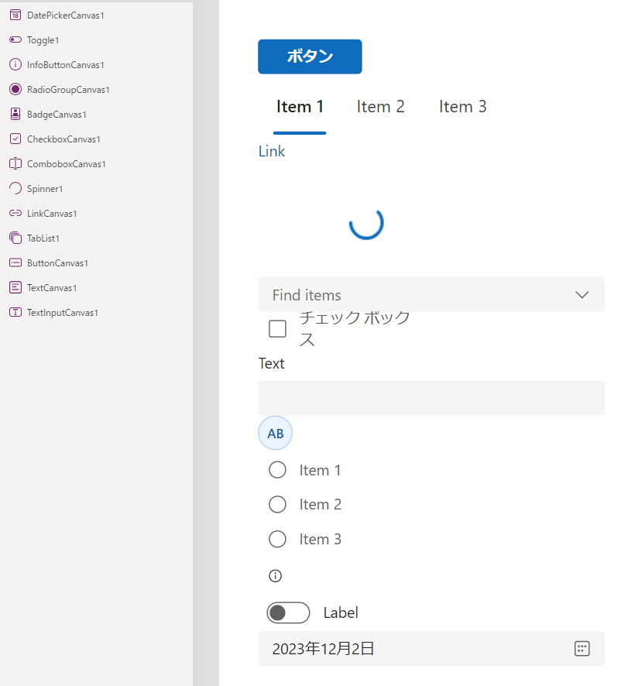Select radio option Item 3
This screenshot has height=686, width=621.
coord(277,539)
